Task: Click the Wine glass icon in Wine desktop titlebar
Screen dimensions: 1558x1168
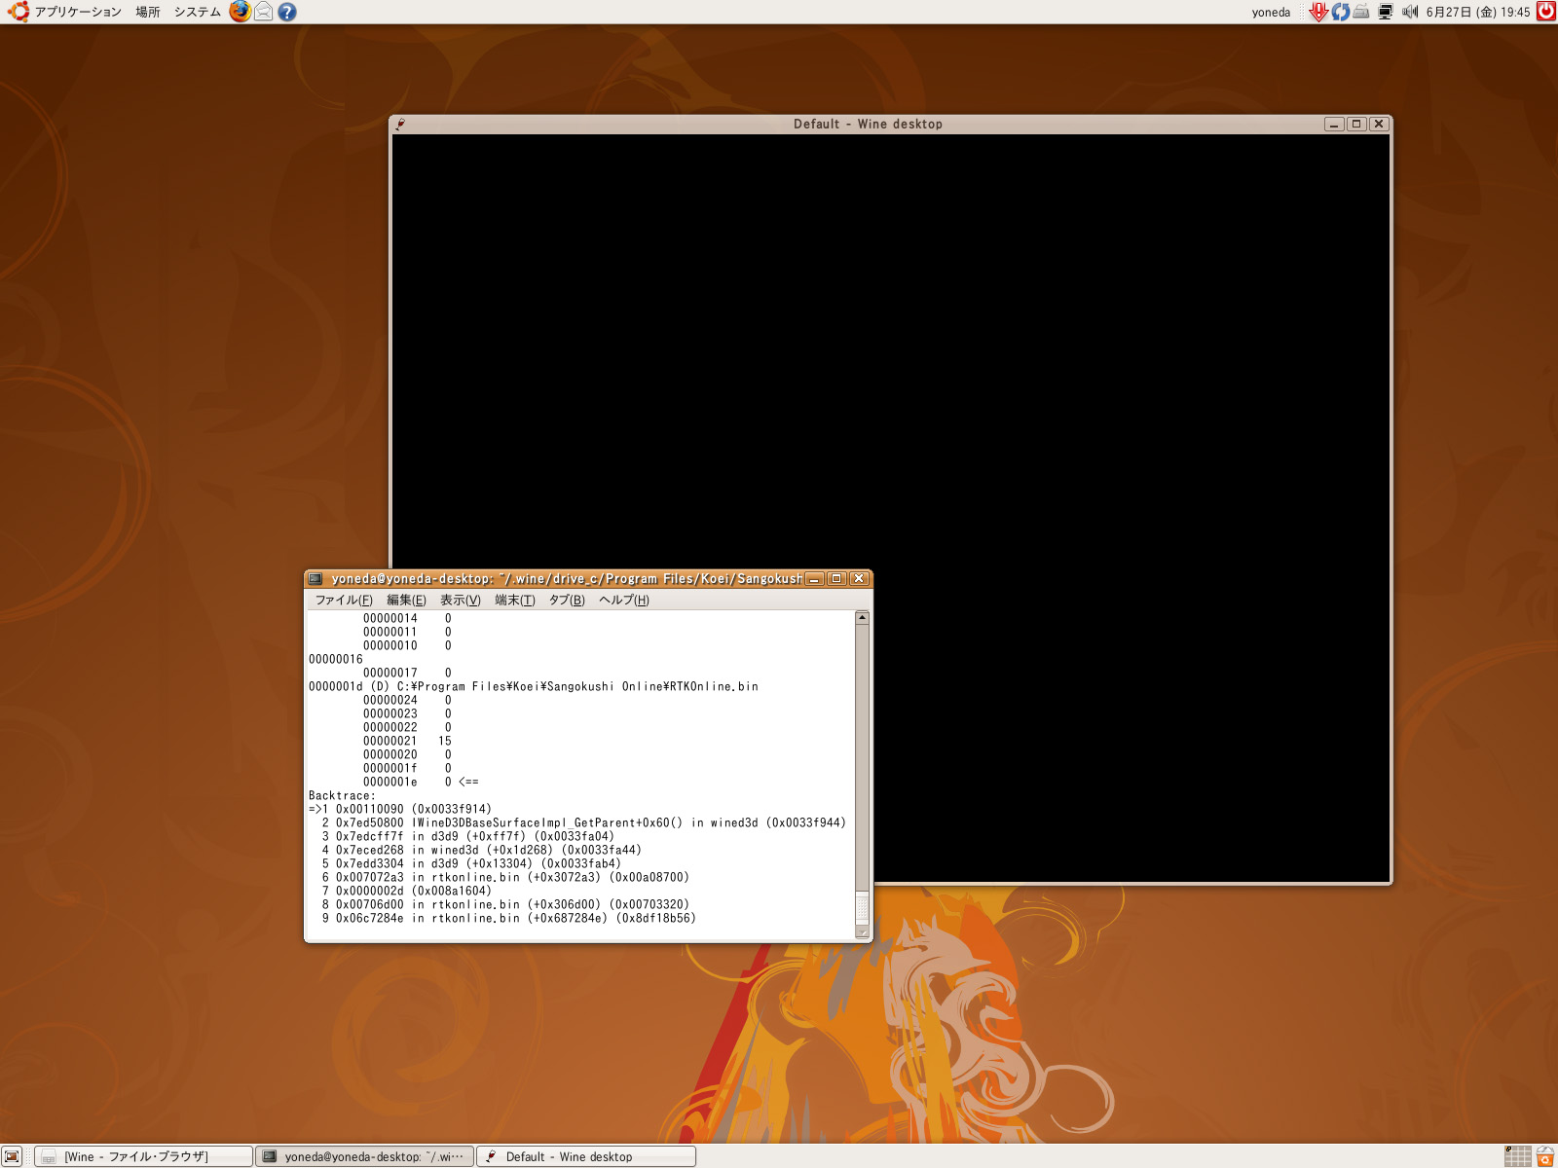Action: (400, 124)
